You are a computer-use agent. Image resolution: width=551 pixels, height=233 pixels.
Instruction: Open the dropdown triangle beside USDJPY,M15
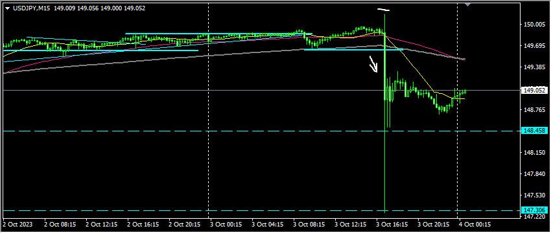point(8,8)
